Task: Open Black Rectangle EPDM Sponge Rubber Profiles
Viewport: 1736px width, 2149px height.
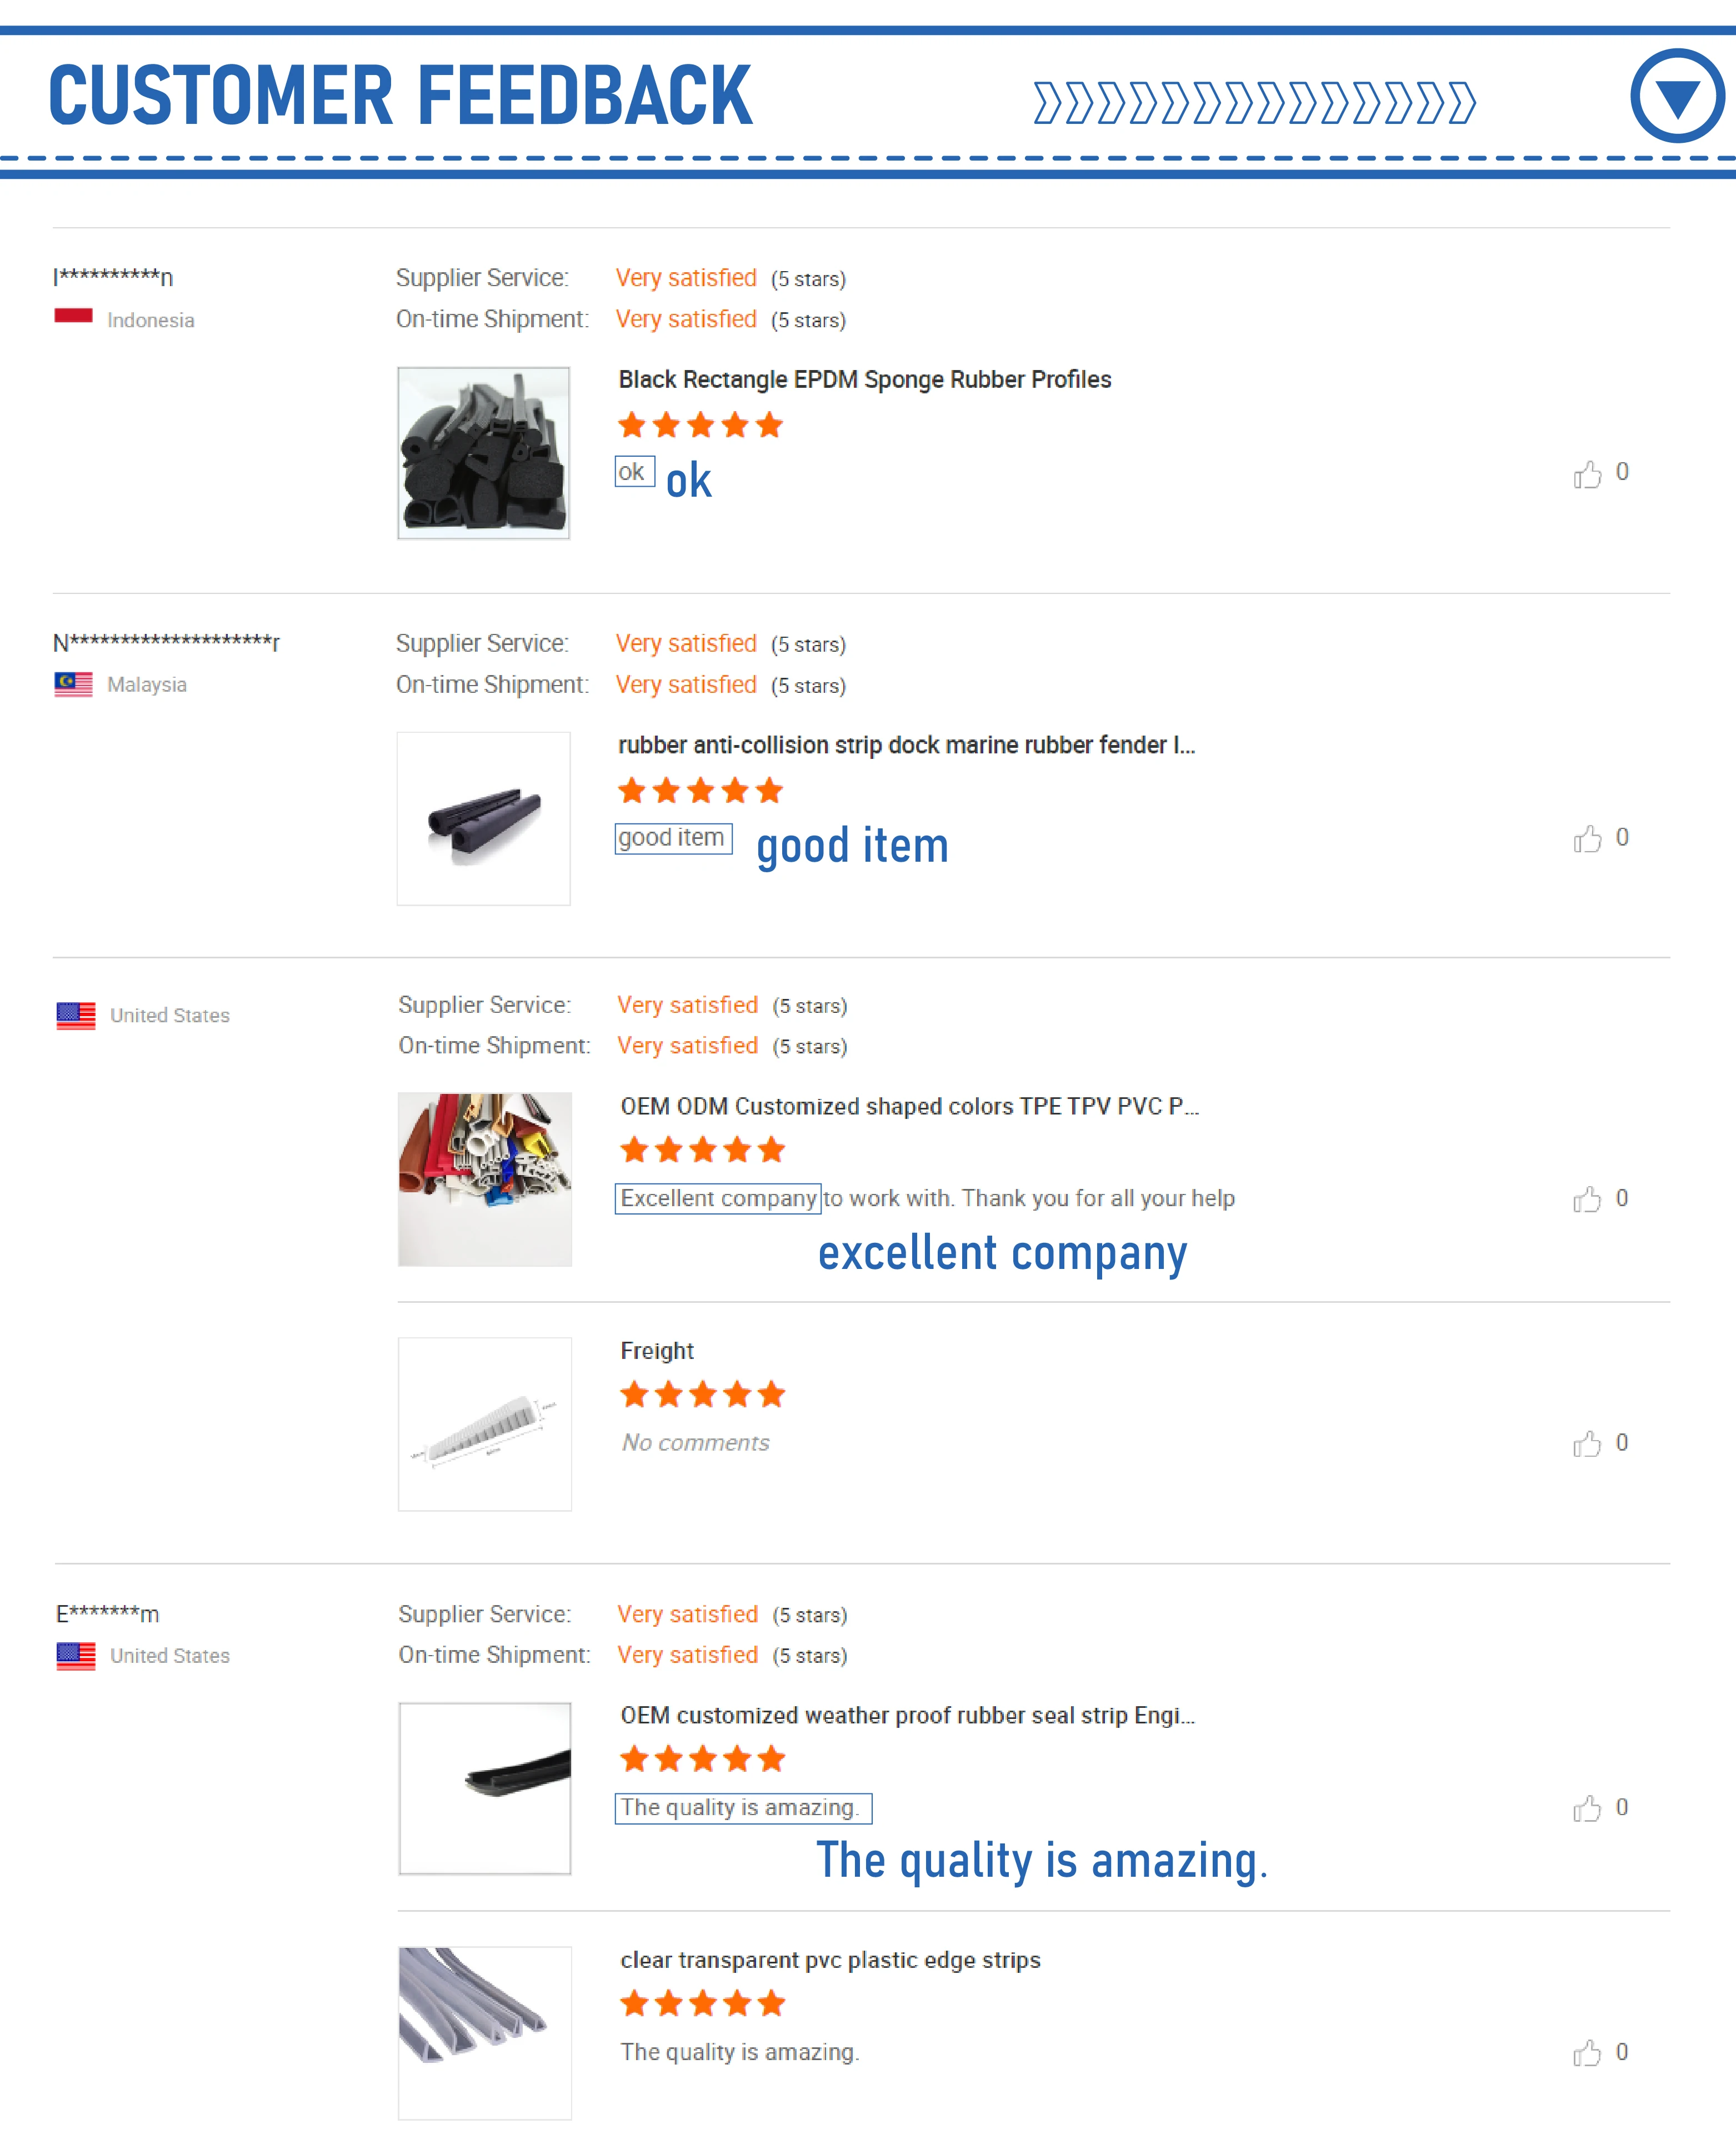Action: click(x=864, y=380)
